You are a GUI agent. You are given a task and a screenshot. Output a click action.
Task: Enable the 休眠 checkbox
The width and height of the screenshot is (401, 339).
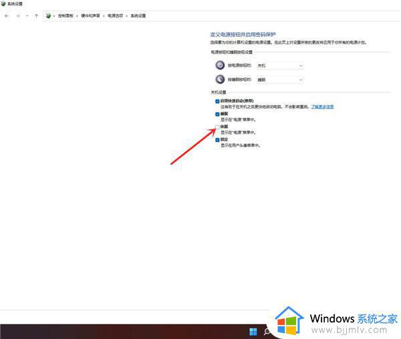(217, 126)
